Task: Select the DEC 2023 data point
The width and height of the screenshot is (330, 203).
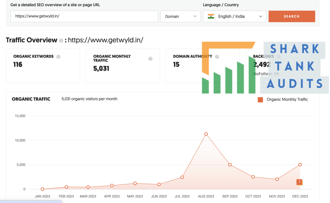Action: click(x=300, y=165)
